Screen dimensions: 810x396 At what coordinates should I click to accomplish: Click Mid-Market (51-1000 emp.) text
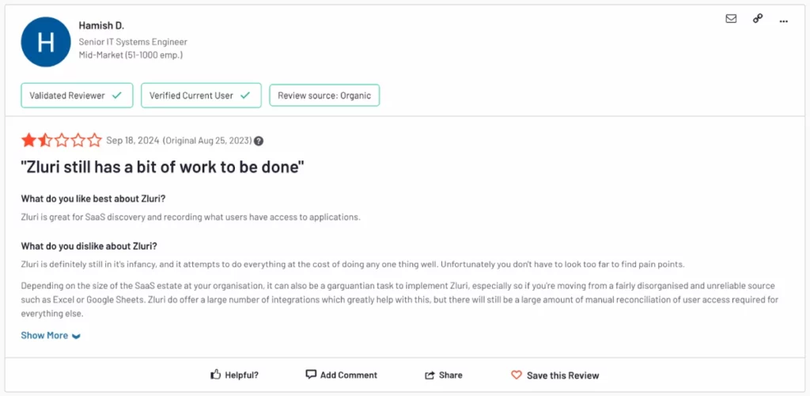point(131,55)
